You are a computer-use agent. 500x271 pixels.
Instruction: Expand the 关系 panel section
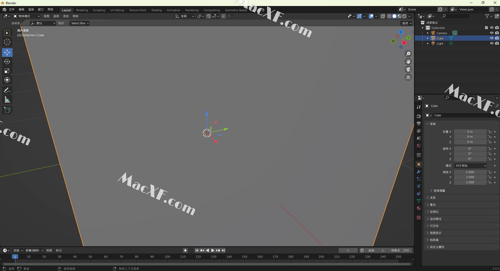(x=433, y=198)
